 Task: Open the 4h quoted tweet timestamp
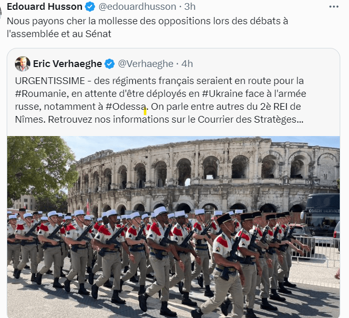click(x=187, y=64)
